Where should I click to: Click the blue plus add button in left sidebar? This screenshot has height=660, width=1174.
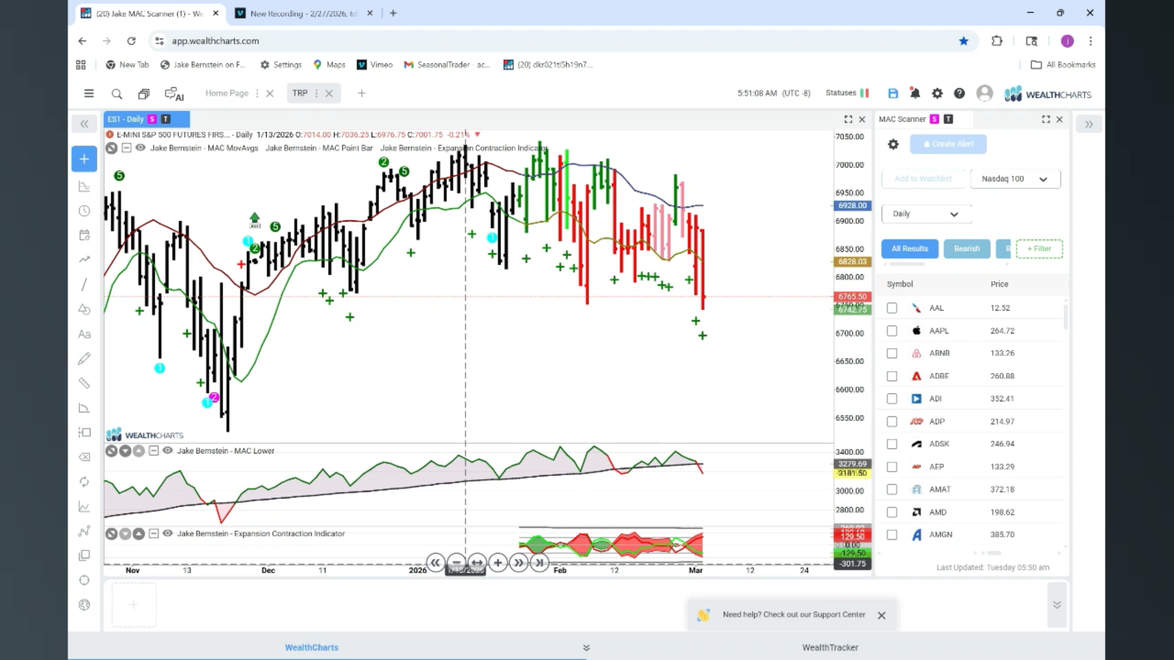coord(84,159)
